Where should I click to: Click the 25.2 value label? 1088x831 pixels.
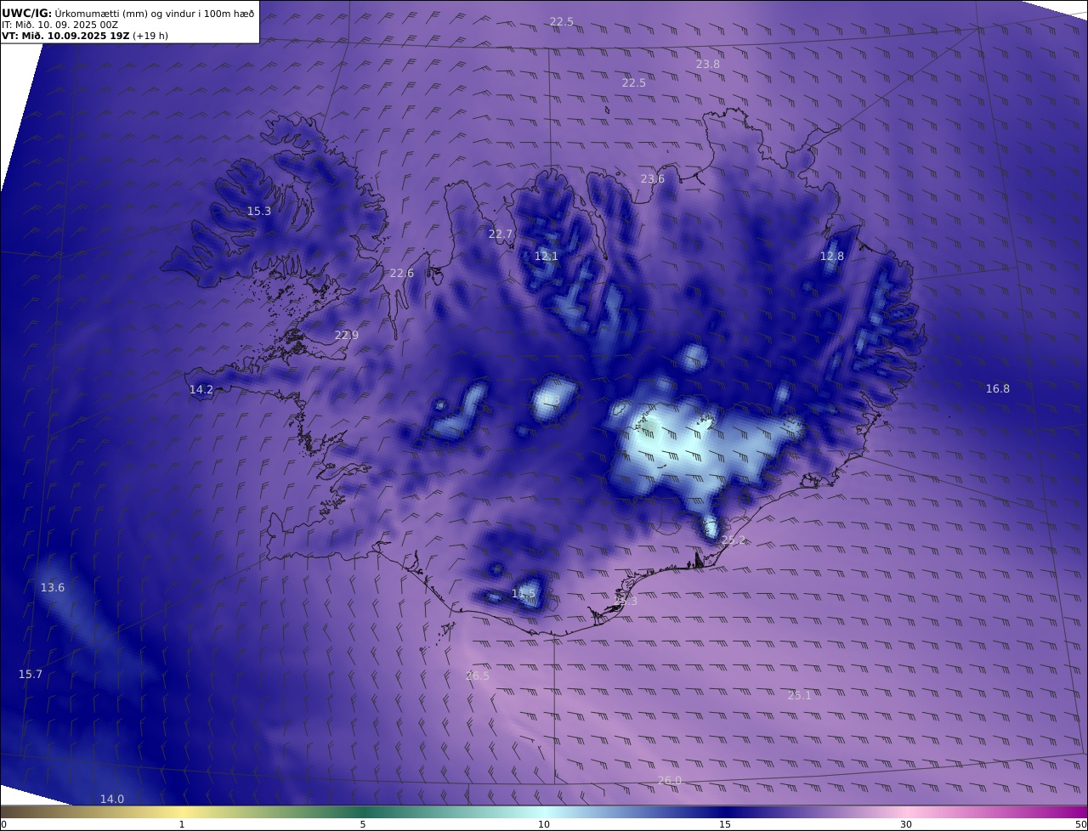[x=733, y=540]
